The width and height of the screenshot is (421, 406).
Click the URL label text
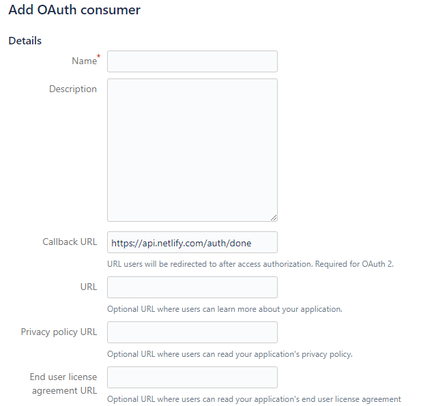tap(88, 287)
